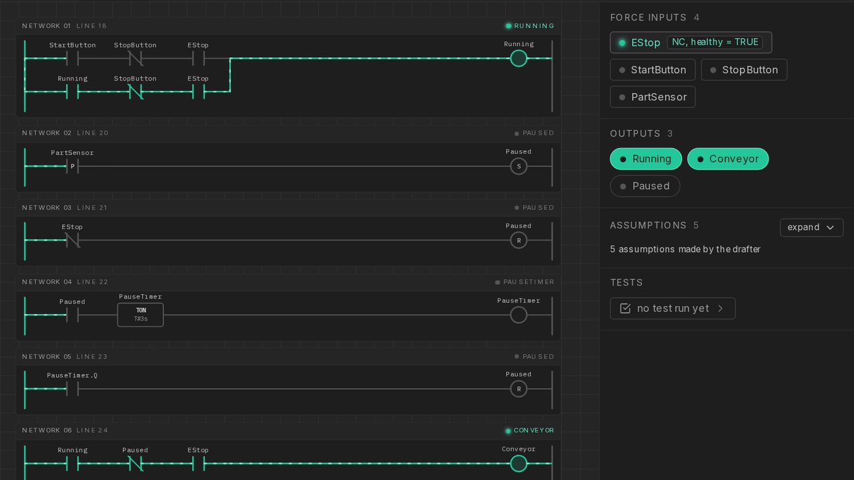Toggle the StopButton force input
Screen dimensions: 854x480
click(744, 70)
